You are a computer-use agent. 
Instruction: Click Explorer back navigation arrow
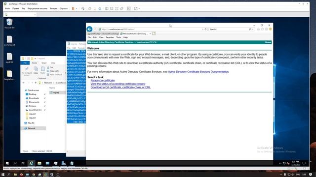pos(24,83)
